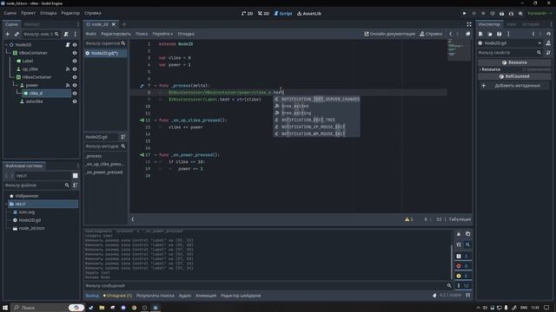Open the script editor Файл menu
This screenshot has height=312, width=556.
pyautogui.click(x=90, y=34)
